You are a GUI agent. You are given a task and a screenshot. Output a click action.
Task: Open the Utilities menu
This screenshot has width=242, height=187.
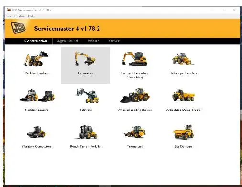tap(20, 16)
